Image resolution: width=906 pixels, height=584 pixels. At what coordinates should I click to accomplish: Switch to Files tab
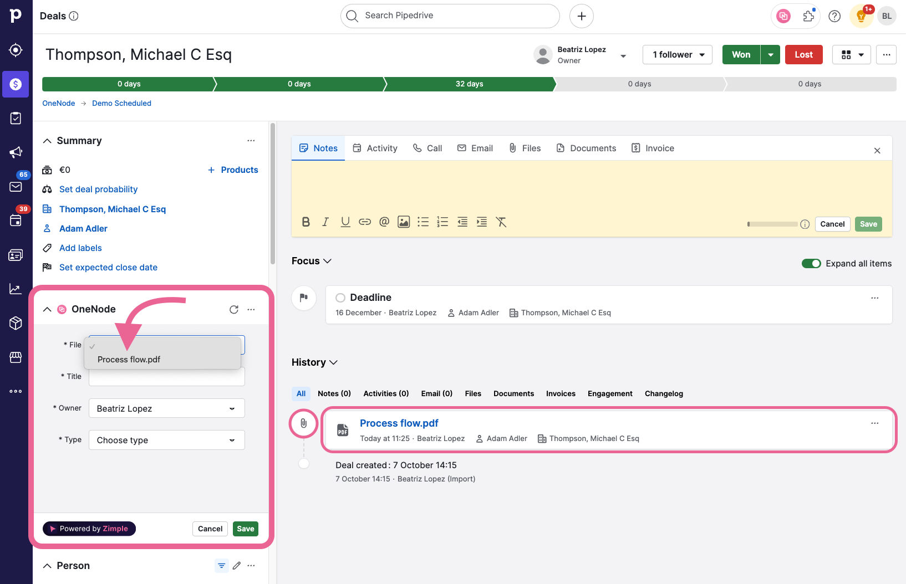coord(525,148)
